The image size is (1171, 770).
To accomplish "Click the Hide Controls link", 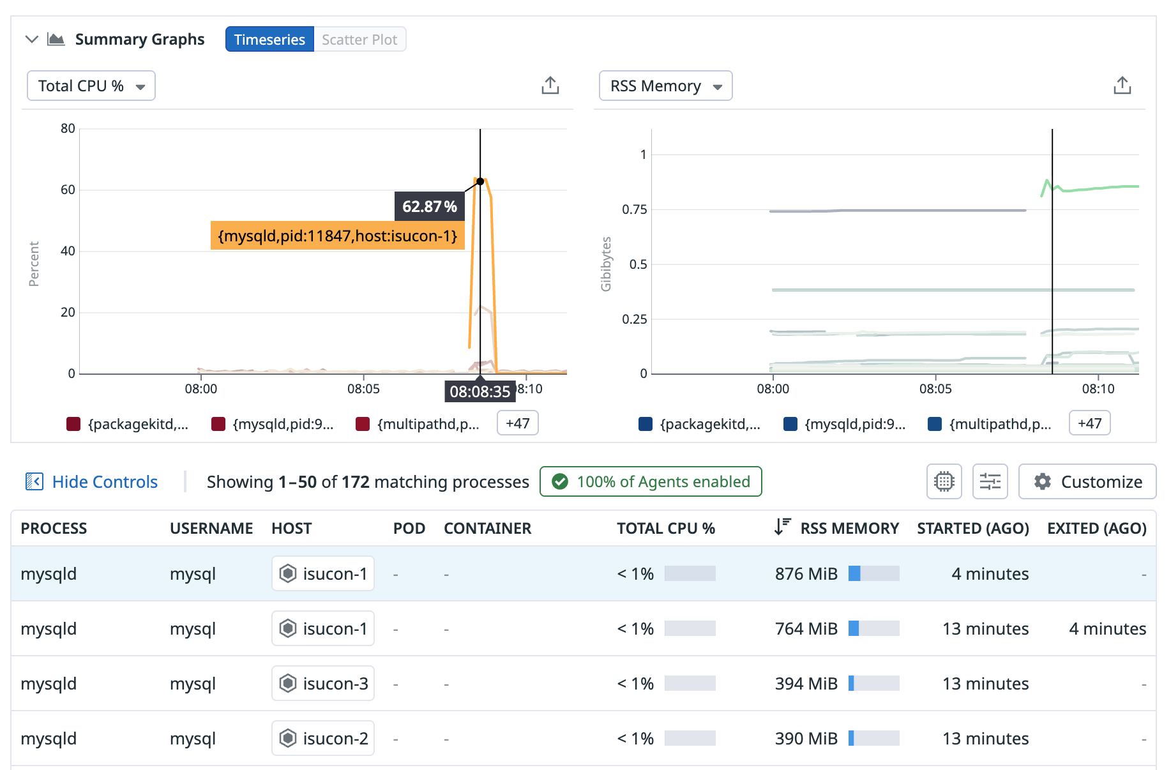I will coord(105,481).
